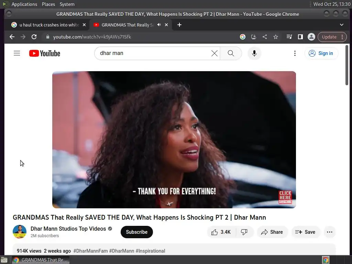352x264 pixels.
Task: Open Chrome profile avatar menu
Action: coord(311,37)
